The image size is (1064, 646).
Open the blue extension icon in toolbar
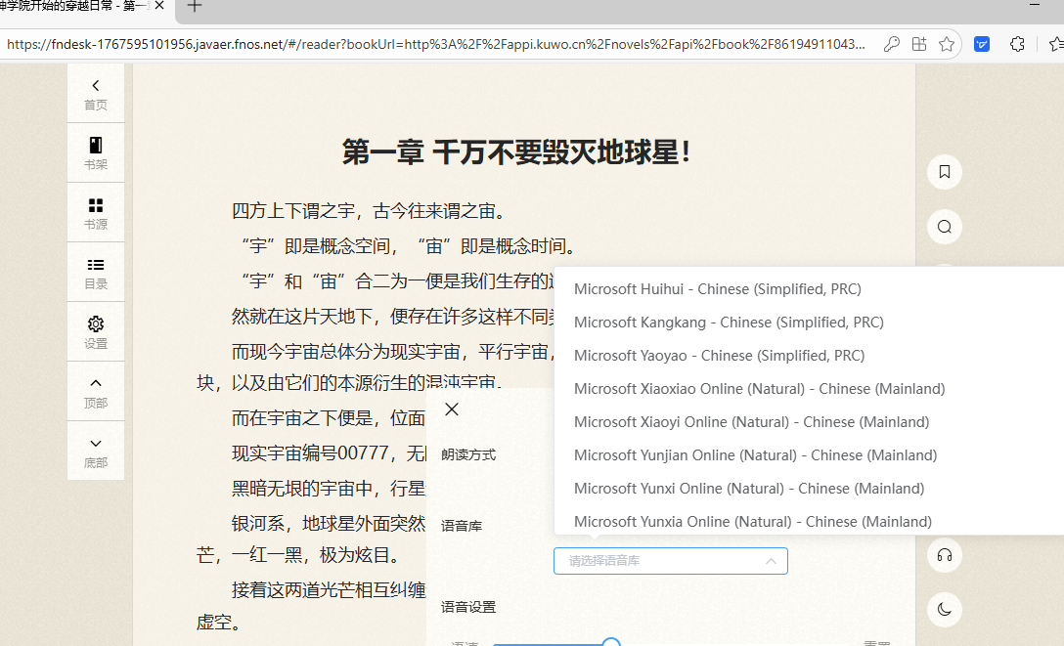982,45
